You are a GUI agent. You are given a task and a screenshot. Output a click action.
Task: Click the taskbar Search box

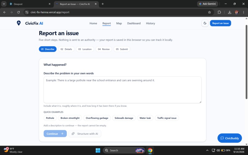(x=124, y=150)
